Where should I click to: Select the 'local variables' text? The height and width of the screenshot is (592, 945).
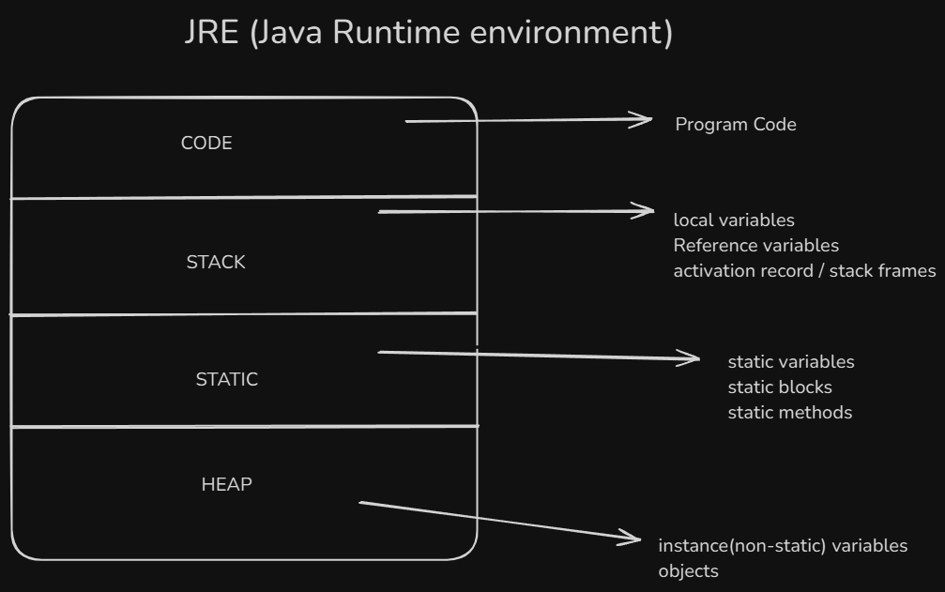click(x=734, y=220)
